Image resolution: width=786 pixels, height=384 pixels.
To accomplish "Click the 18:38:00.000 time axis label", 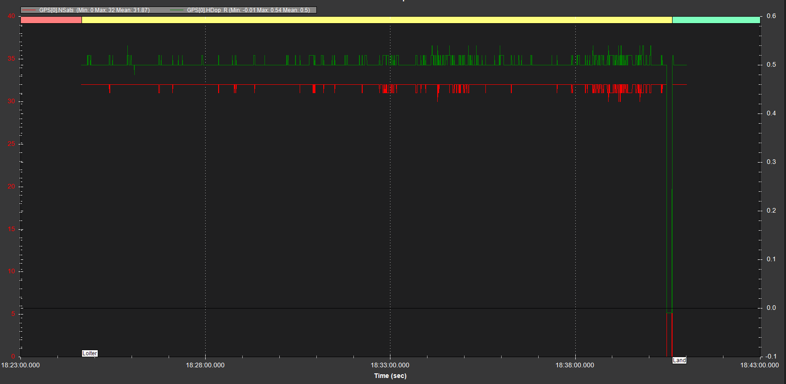I will [575, 365].
